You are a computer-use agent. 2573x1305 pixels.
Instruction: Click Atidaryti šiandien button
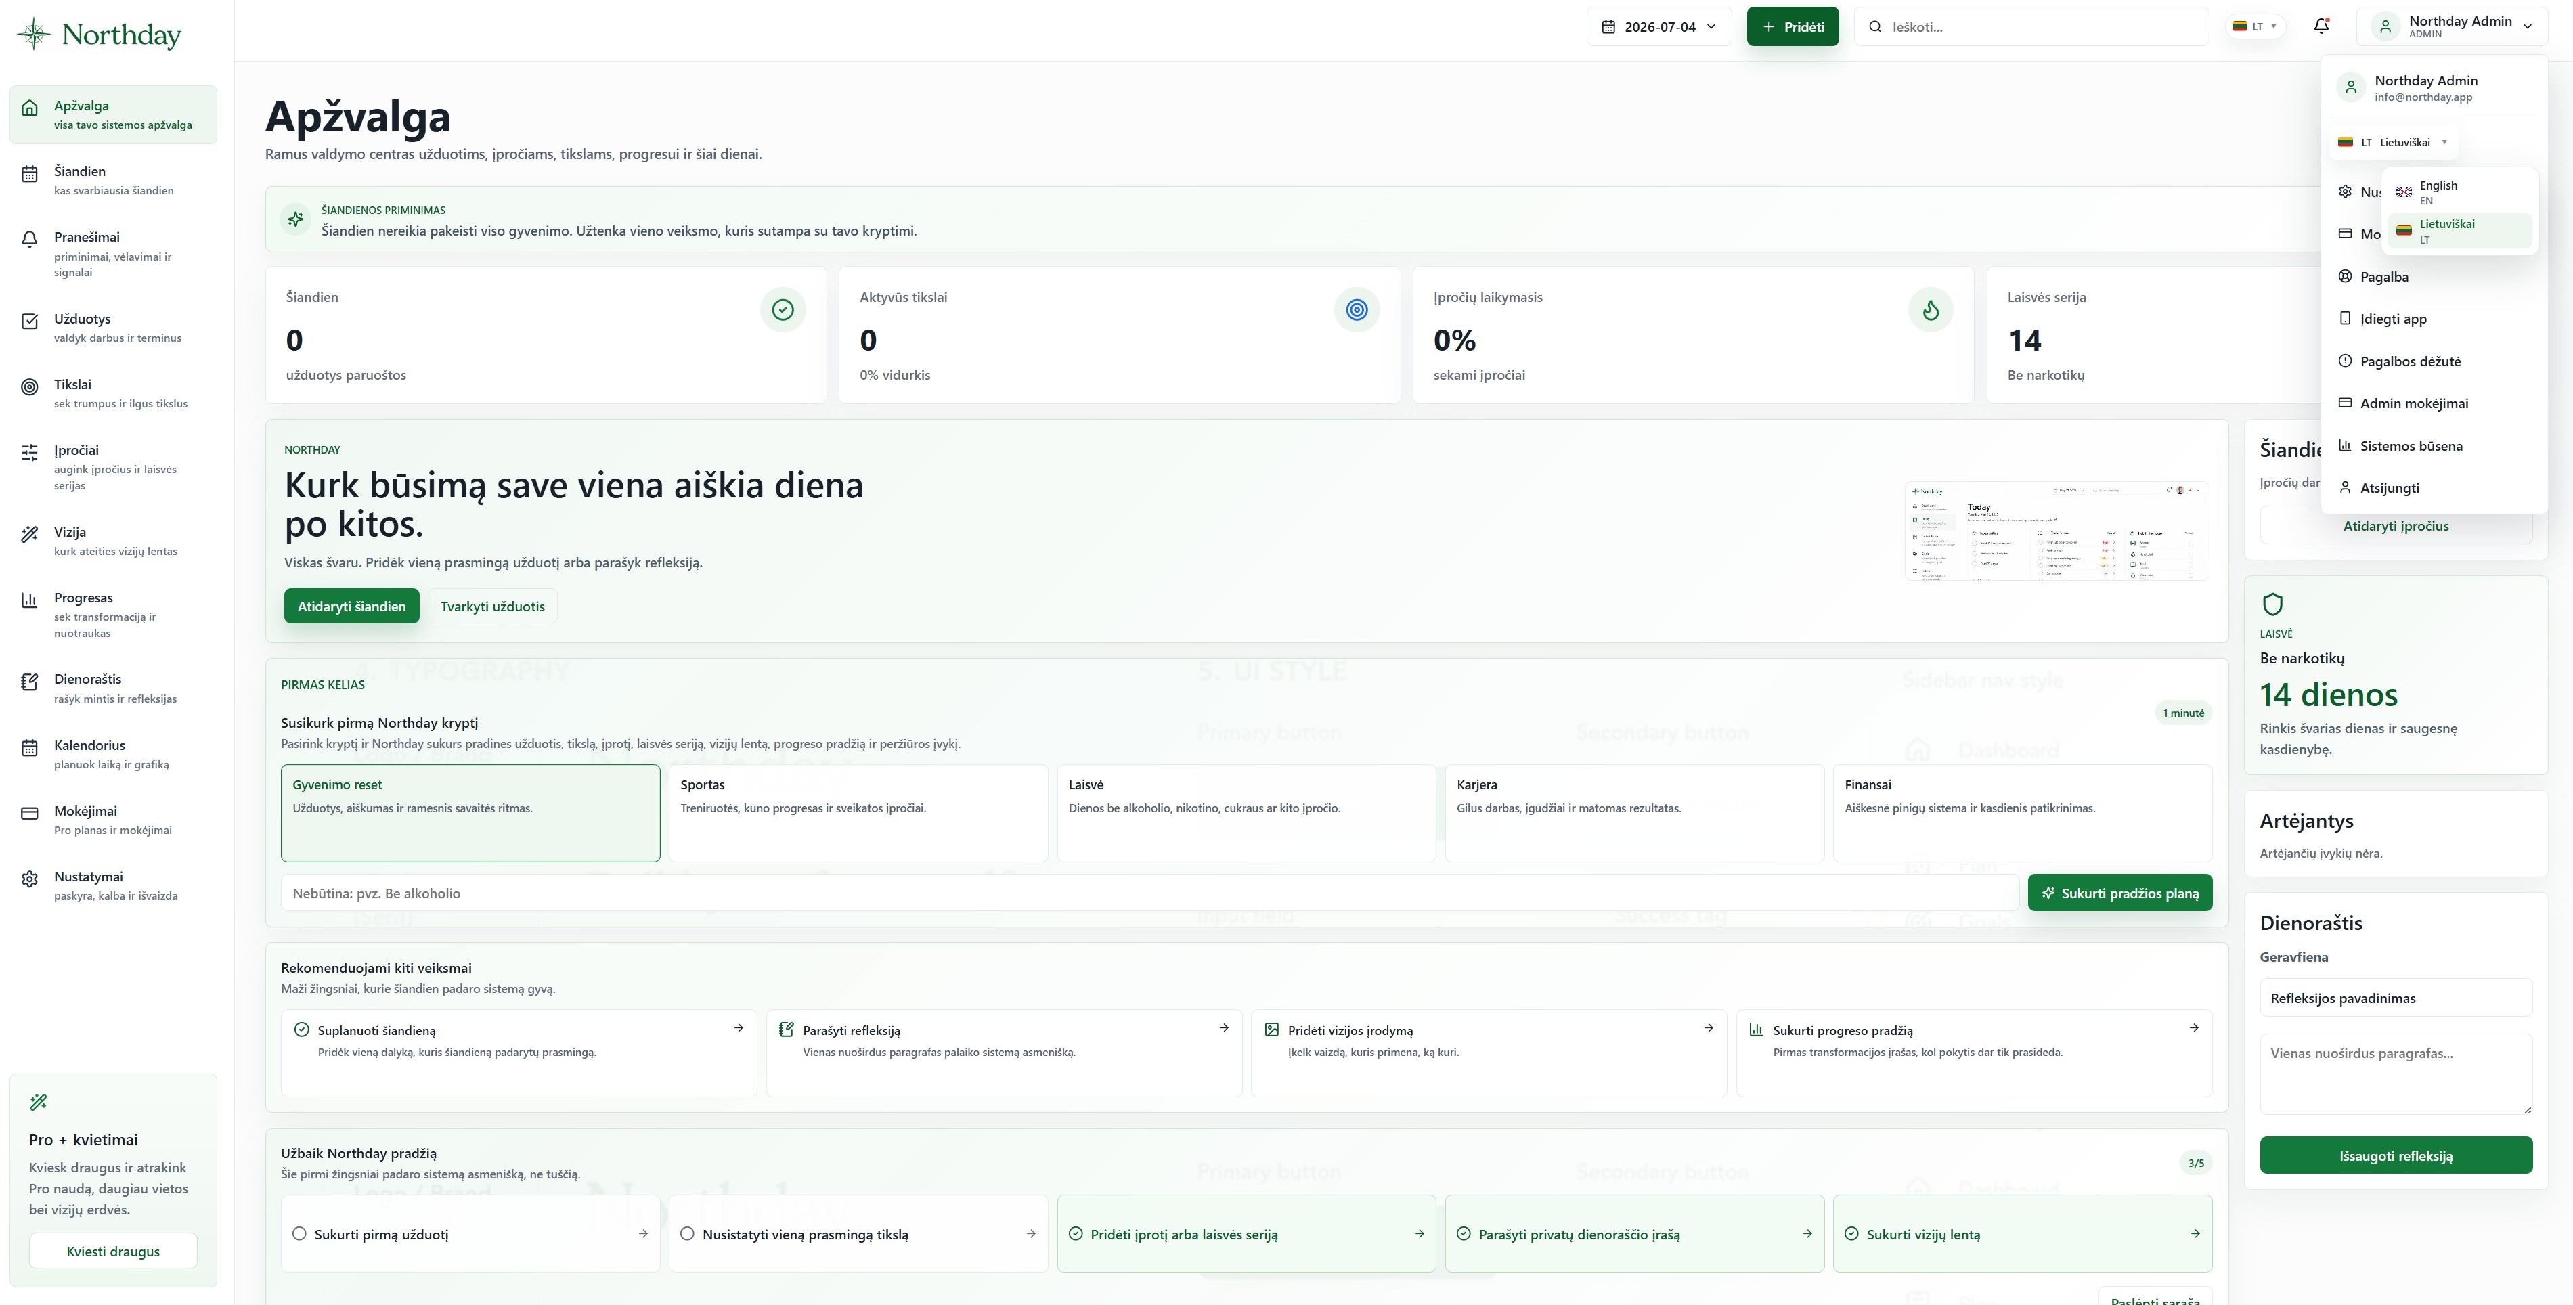351,606
